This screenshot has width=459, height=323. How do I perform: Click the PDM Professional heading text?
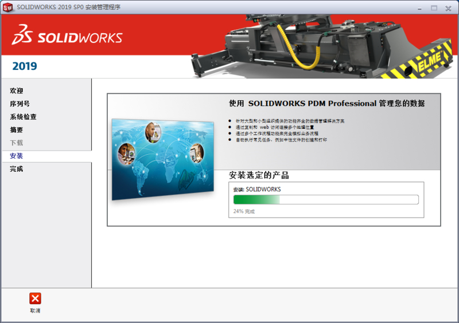click(326, 103)
